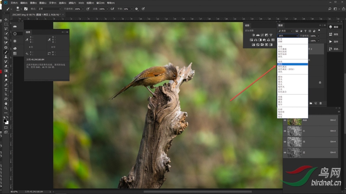Click the Brightness/Contrast adjustment icon
The height and width of the screenshot is (194, 346).
click(253, 35)
